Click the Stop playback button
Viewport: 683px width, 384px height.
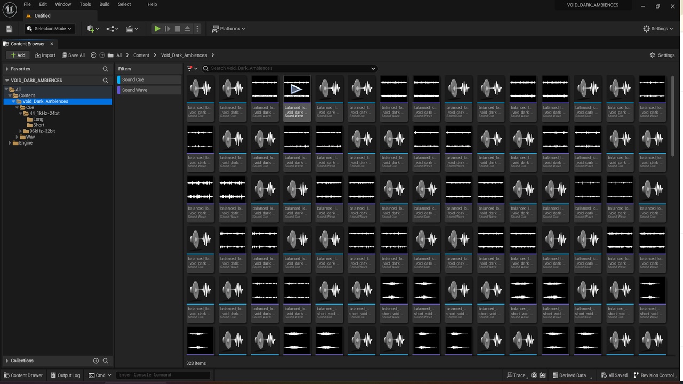pos(178,29)
